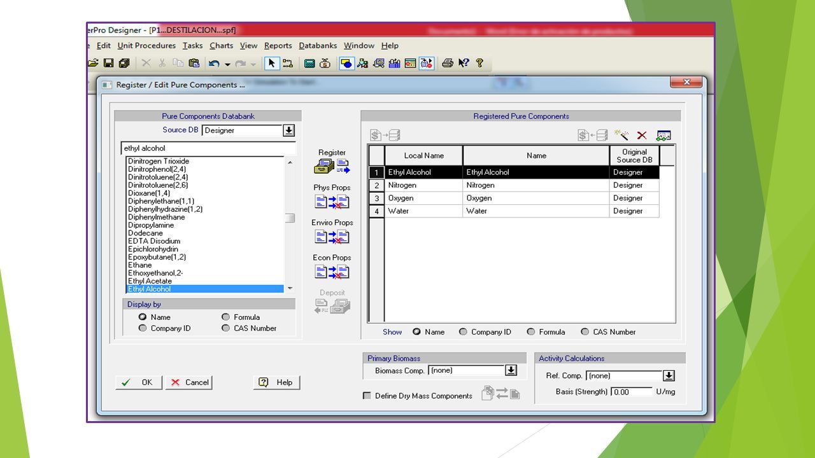Click the money bag economic calculation icon
Viewport: 815px width, 458px height.
(x=325, y=63)
